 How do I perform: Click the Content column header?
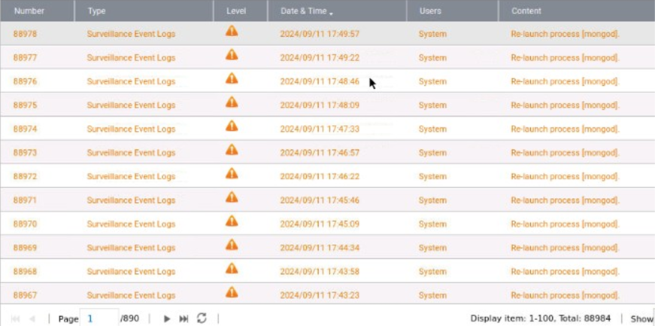pos(526,11)
